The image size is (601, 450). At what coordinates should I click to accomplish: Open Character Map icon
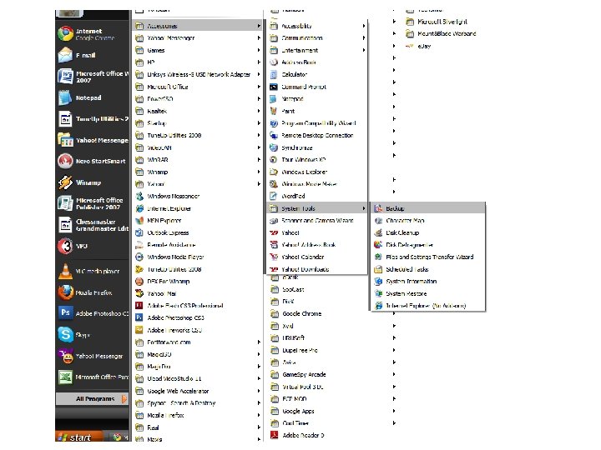(x=378, y=220)
